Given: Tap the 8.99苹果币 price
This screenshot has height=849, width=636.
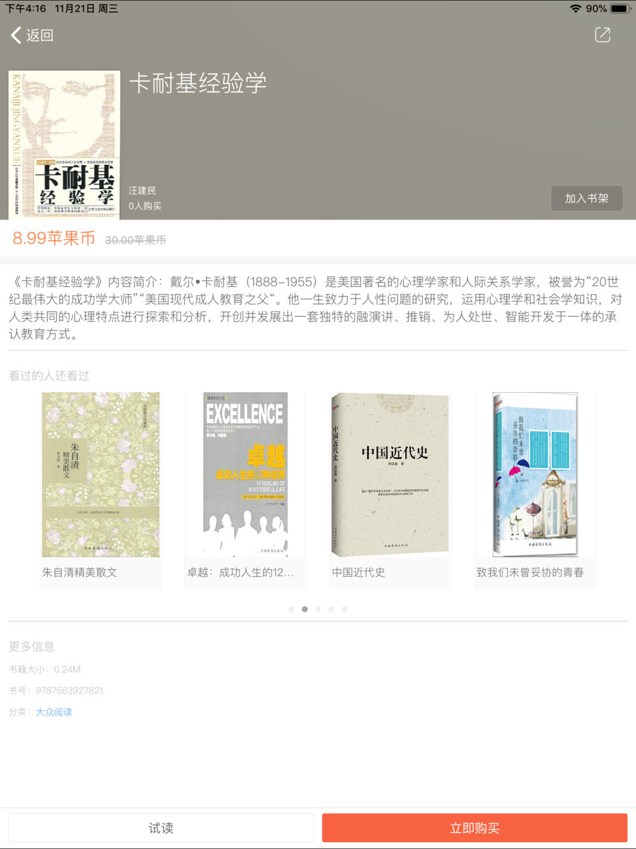Looking at the screenshot, I should 54,238.
